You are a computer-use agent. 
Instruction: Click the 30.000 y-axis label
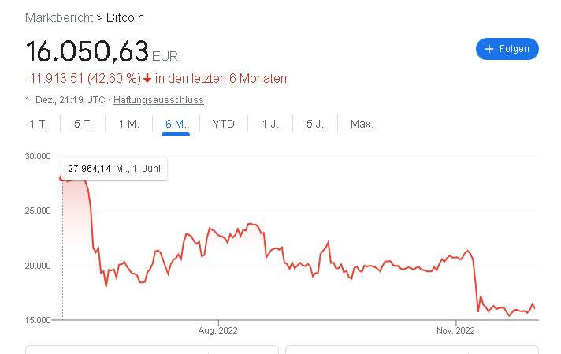click(37, 156)
